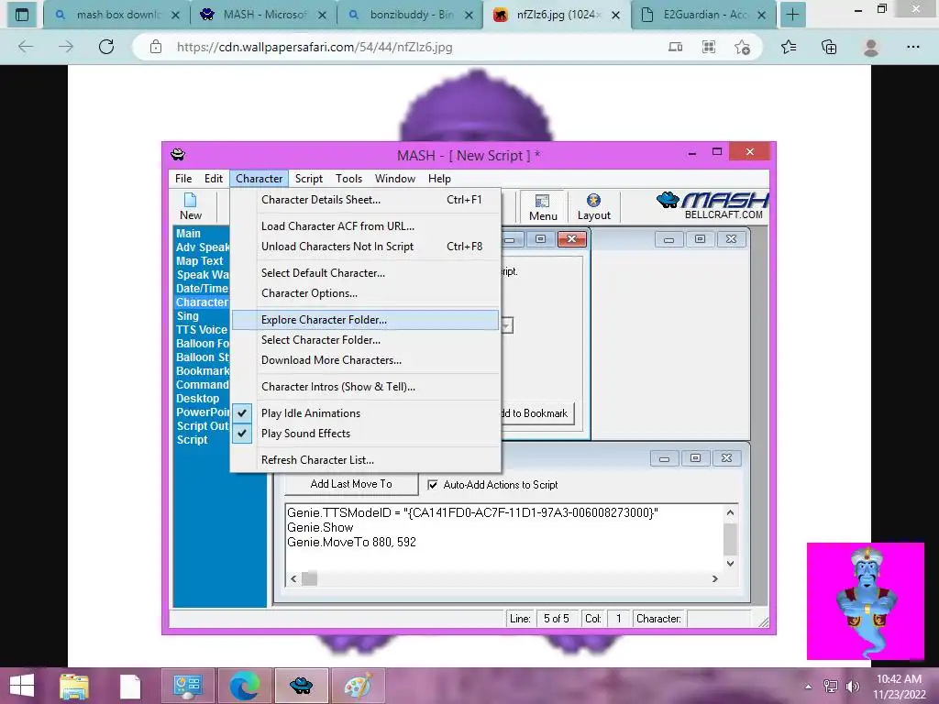Click the script vertical scrollbar thumb
The height and width of the screenshot is (704, 939).
click(730, 539)
